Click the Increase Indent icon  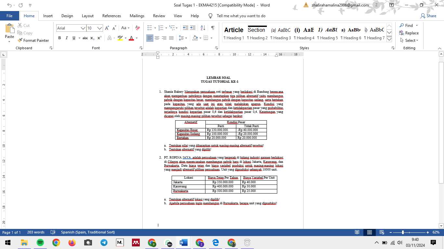(193, 28)
